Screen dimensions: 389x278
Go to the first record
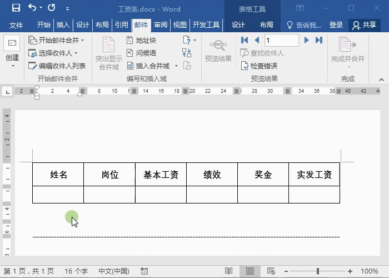[x=245, y=40]
